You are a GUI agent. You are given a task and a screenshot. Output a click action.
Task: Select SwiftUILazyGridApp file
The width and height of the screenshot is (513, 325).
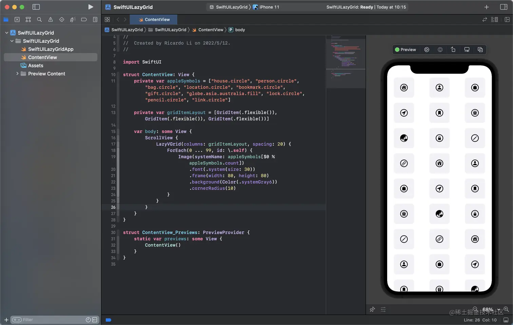(x=51, y=49)
